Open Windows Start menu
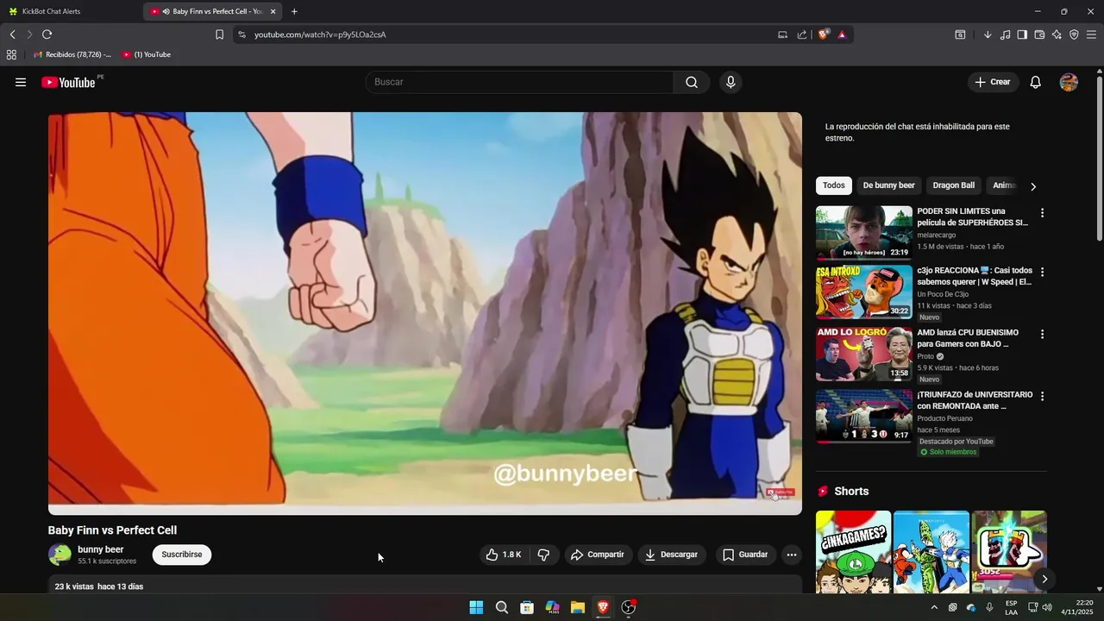 476,607
